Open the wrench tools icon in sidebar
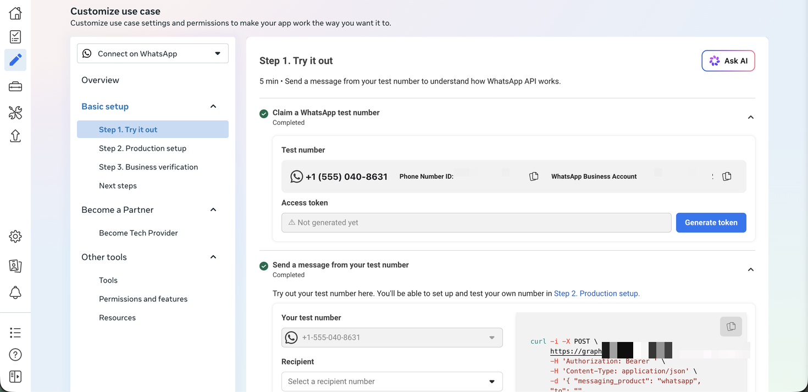808x392 pixels. [15, 113]
